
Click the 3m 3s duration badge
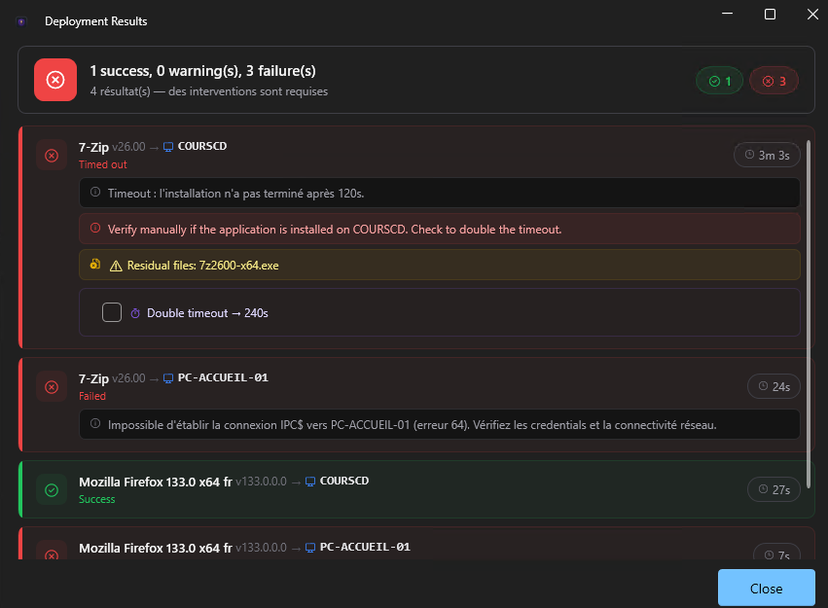766,155
